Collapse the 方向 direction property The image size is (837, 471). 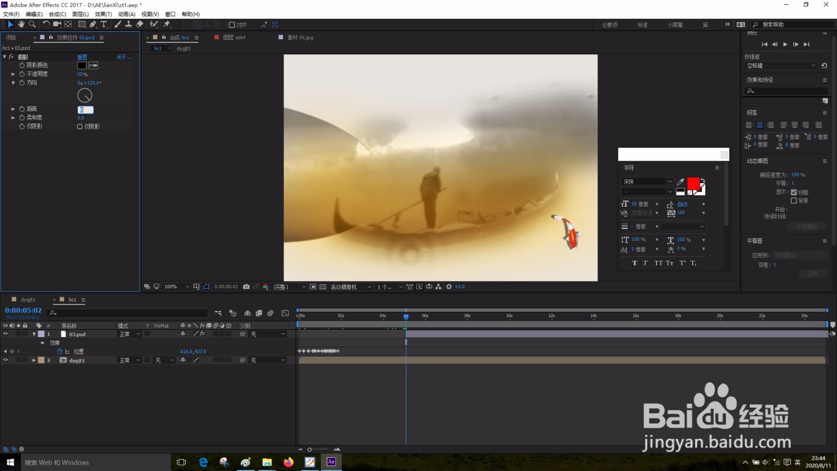point(13,83)
